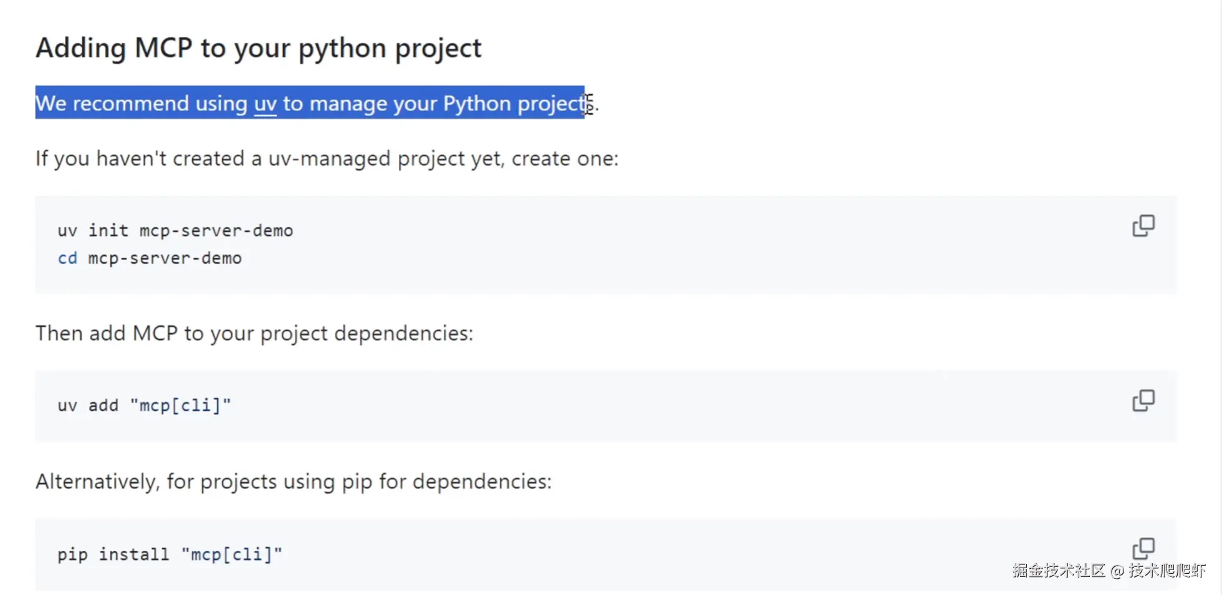1222x595 pixels.
Task: Click the "If you haven't created" paragraph
Action: (x=326, y=159)
